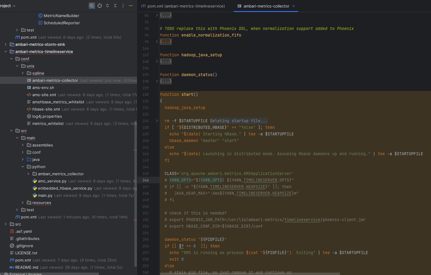The image size is (431, 275).
Task: Open the Project view dropdown
Action: 8,6
